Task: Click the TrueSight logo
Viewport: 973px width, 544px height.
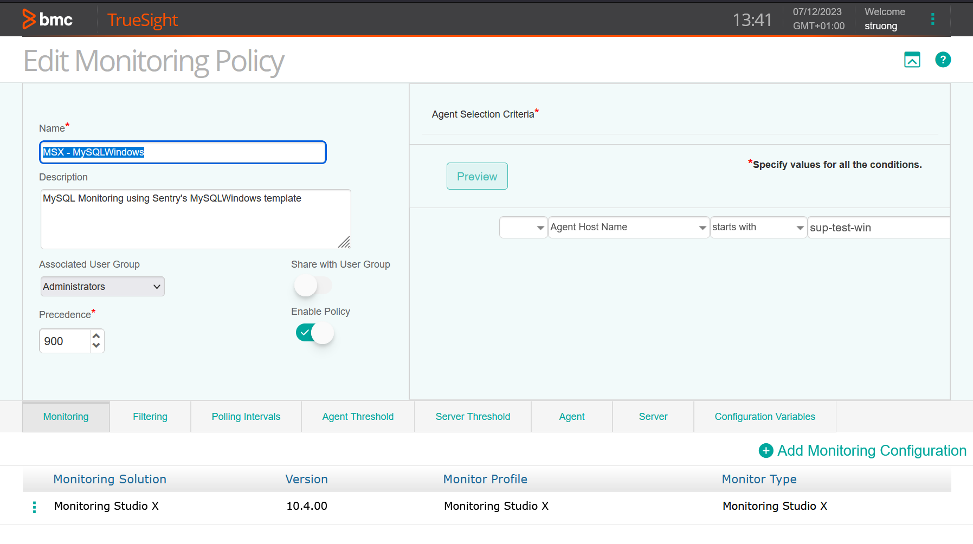Action: coord(142,19)
